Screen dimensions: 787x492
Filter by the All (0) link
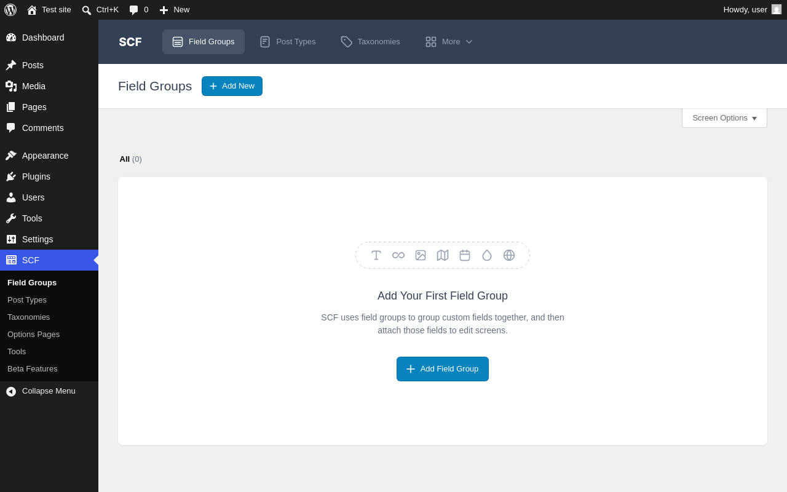(x=130, y=159)
